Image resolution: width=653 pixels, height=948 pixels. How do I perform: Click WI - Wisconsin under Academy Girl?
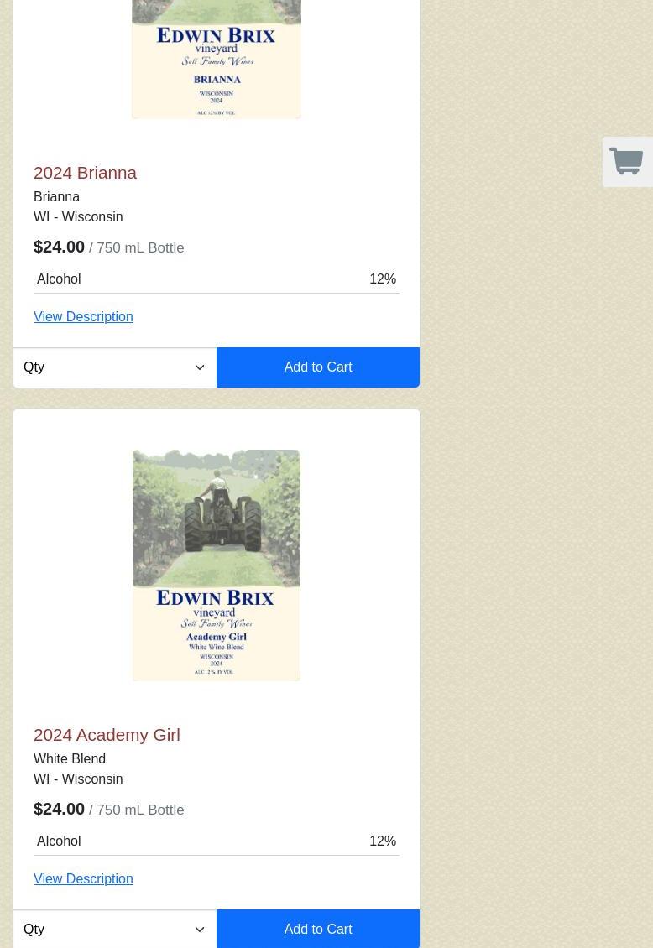pyautogui.click(x=79, y=779)
